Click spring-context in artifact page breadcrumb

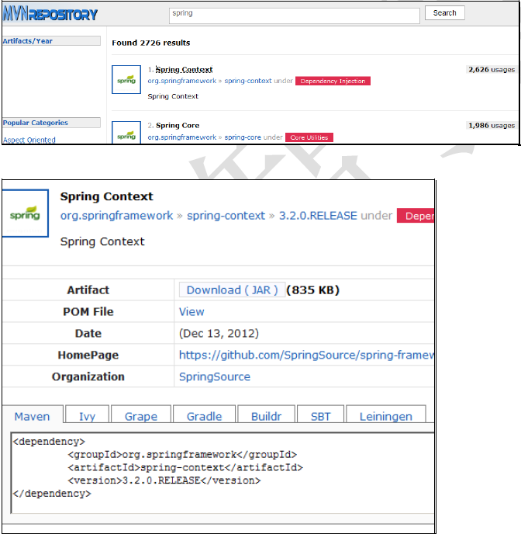226,216
